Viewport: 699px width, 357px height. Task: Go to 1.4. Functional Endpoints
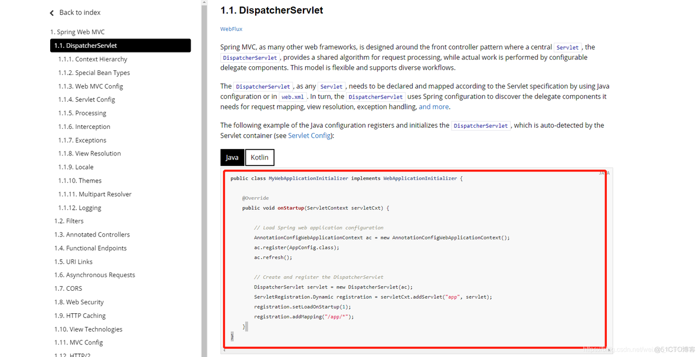tap(90, 248)
